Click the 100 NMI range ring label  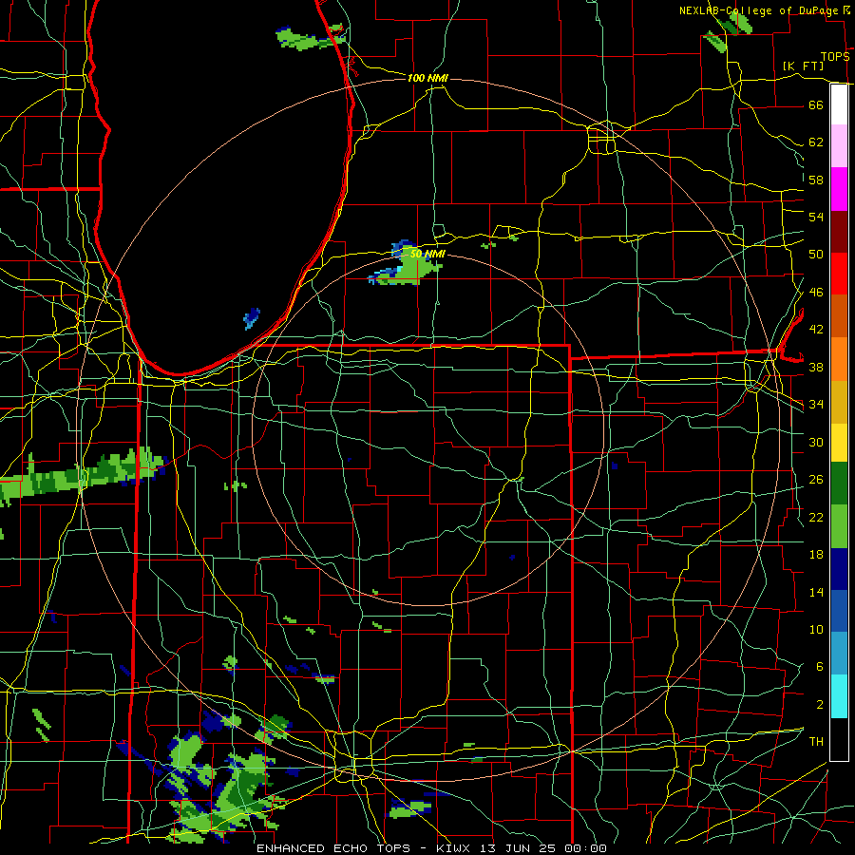[x=427, y=79]
